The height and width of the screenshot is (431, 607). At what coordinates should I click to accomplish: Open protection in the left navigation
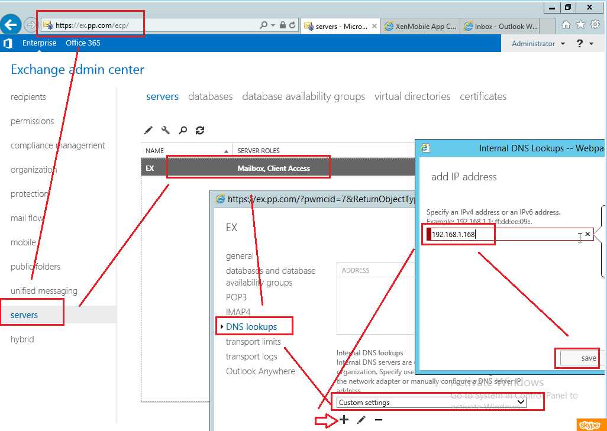tap(30, 194)
